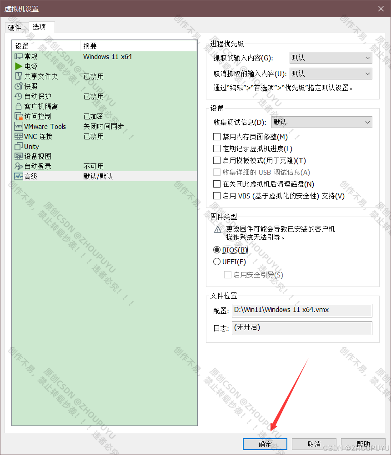
Task: Select the 快照 settings row
Action: [x=105, y=86]
